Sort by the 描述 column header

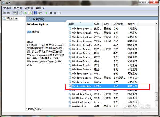(98, 24)
